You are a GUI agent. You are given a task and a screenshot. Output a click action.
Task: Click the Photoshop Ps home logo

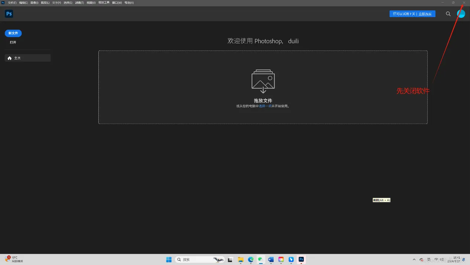click(9, 14)
